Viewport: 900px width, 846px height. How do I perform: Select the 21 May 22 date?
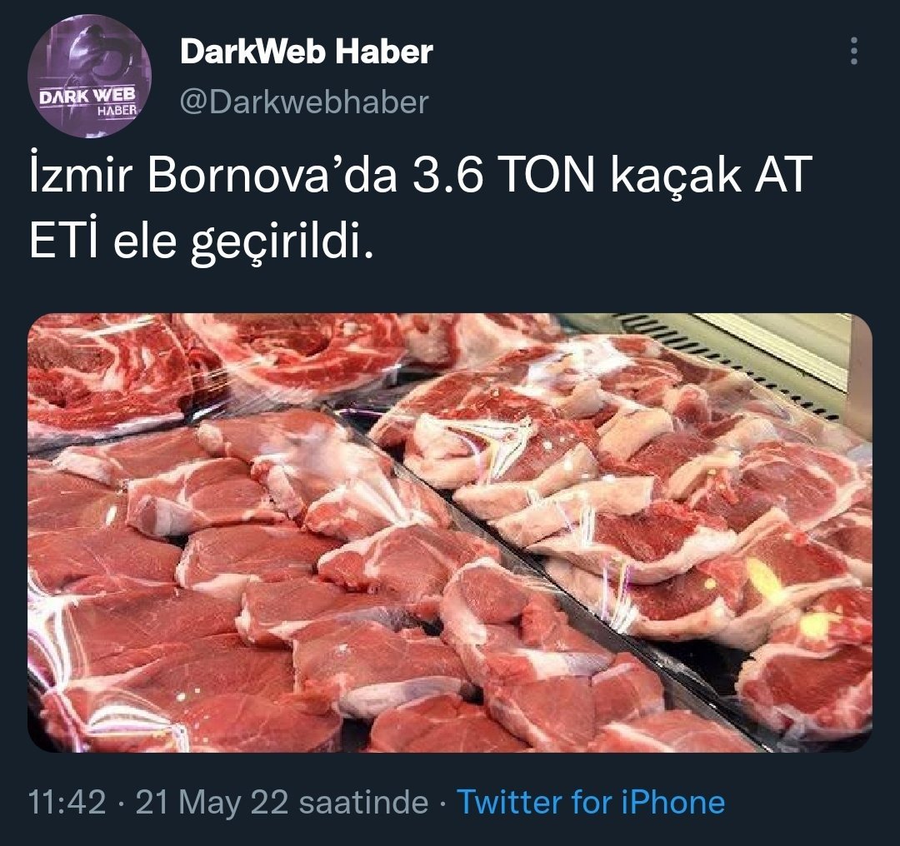click(212, 802)
